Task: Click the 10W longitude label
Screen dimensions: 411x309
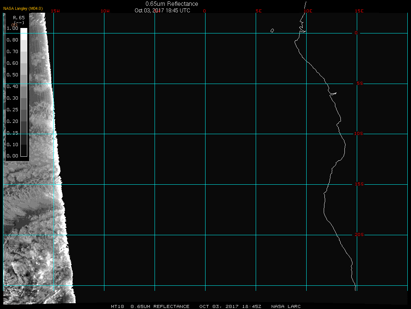Action: pos(105,11)
